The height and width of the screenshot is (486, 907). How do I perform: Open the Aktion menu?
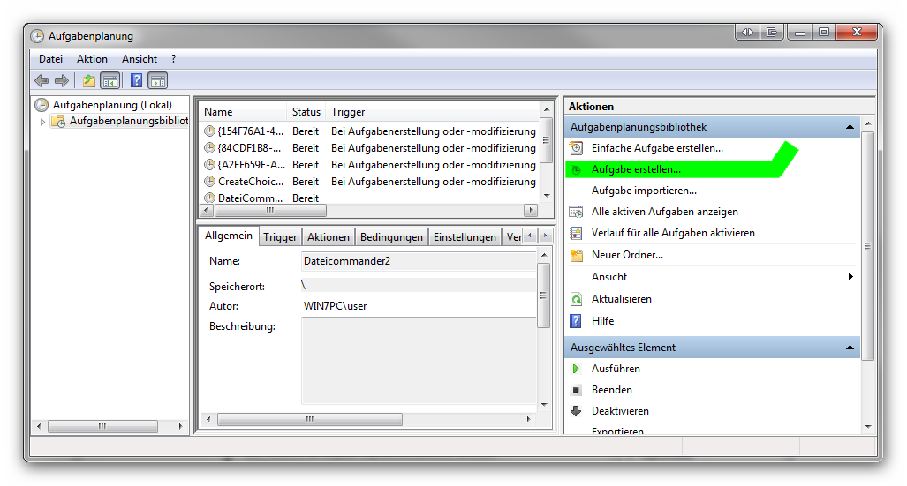92,59
